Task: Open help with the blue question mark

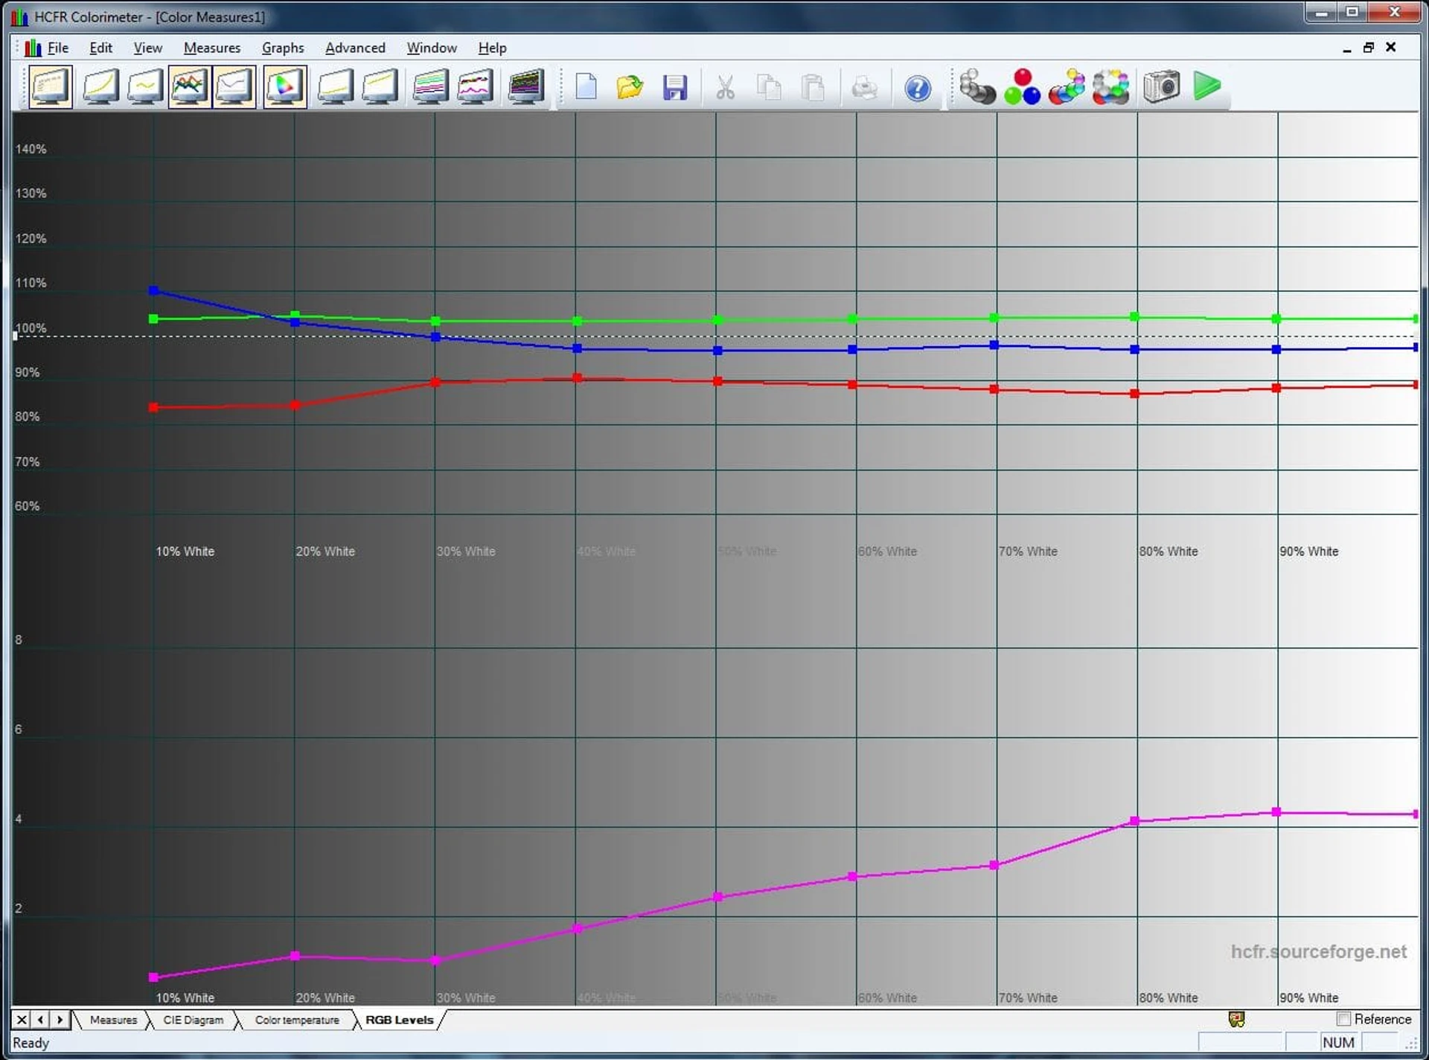Action: pyautogui.click(x=918, y=88)
